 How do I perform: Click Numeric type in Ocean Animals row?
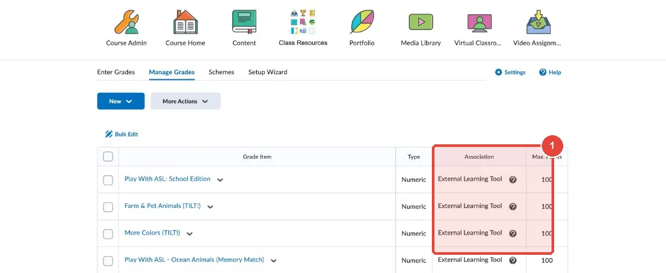(414, 261)
